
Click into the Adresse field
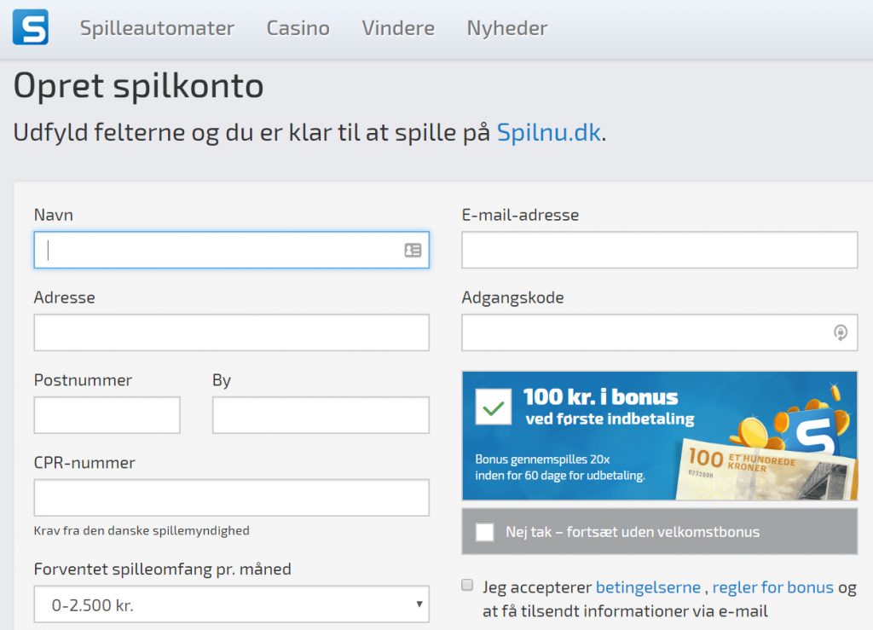232,332
